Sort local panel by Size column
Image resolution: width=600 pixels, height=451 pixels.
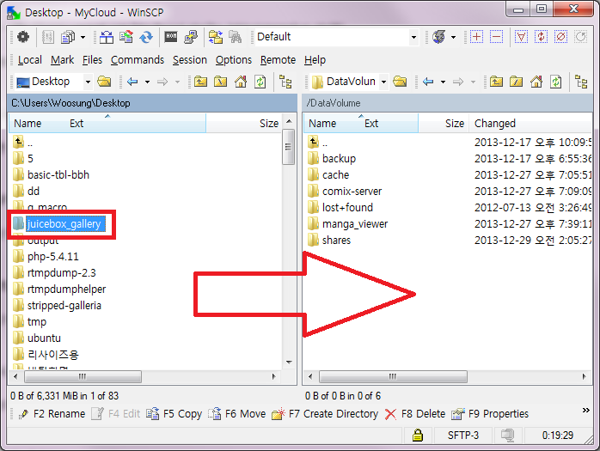pos(243,124)
